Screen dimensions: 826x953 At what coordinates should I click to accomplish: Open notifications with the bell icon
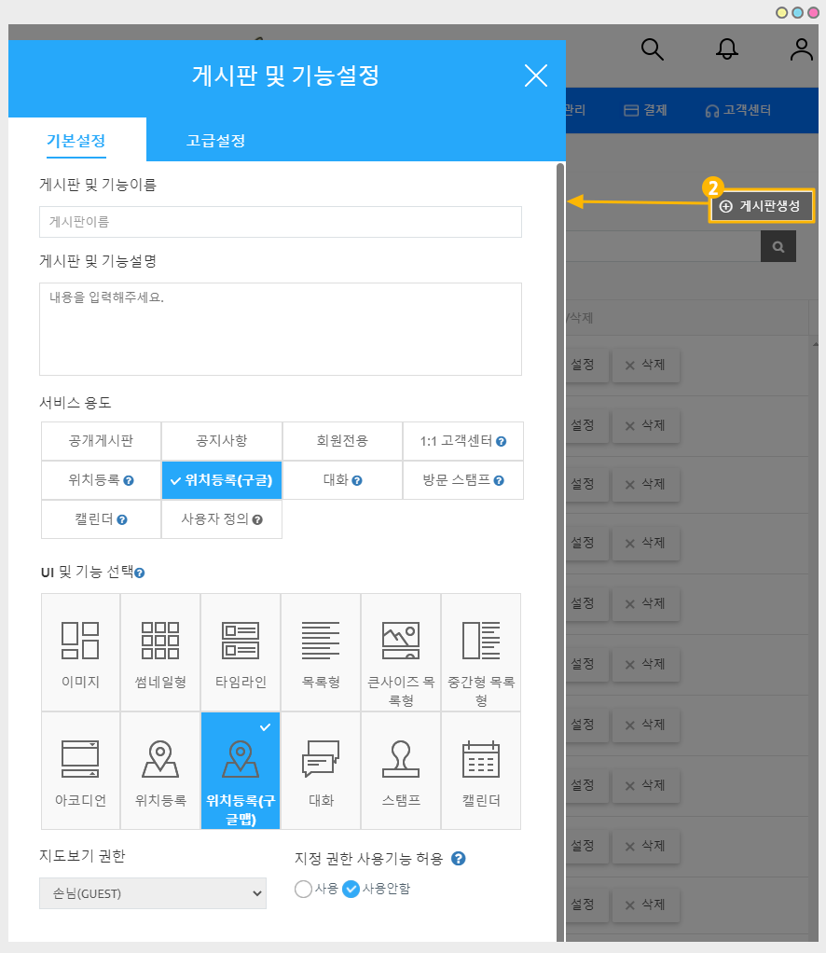pos(726,49)
